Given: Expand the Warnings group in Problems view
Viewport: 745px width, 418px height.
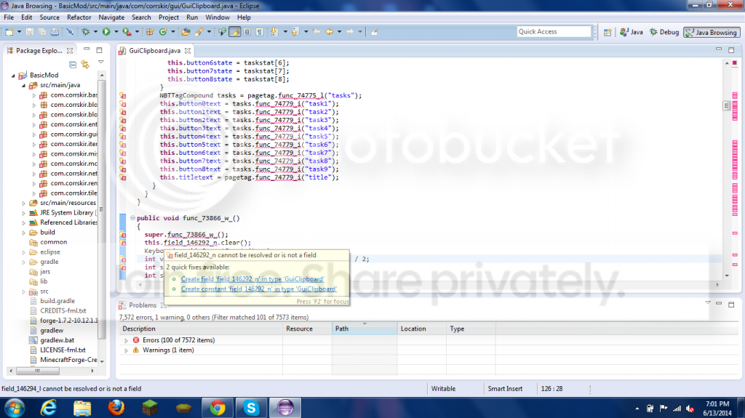Looking at the screenshot, I should click(x=127, y=350).
